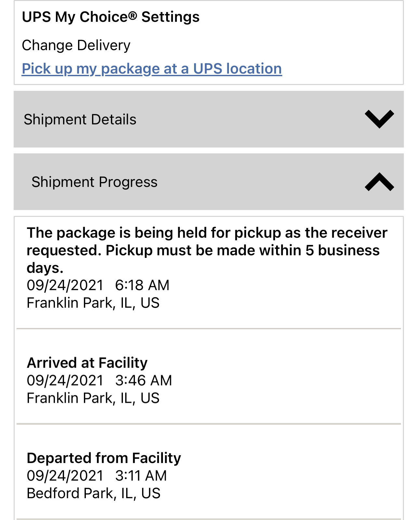The width and height of the screenshot is (412, 520).
Task: Click the date beside 6:18 AM
Action: pos(65,285)
